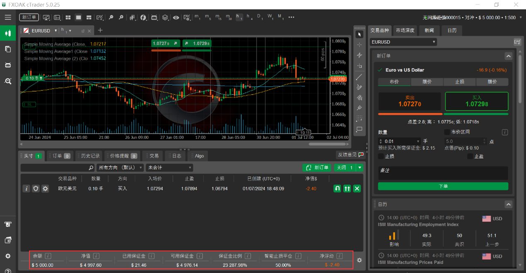Tick the 市价区间 market range checkbox

pos(447,132)
